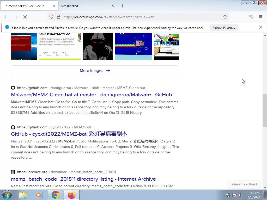Click the page scrollbar thumb

[x=265, y=110]
